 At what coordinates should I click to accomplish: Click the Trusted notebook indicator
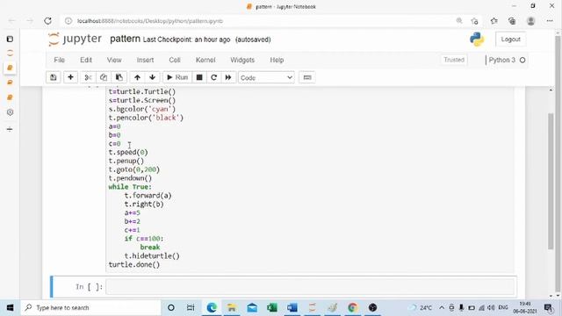pos(454,60)
